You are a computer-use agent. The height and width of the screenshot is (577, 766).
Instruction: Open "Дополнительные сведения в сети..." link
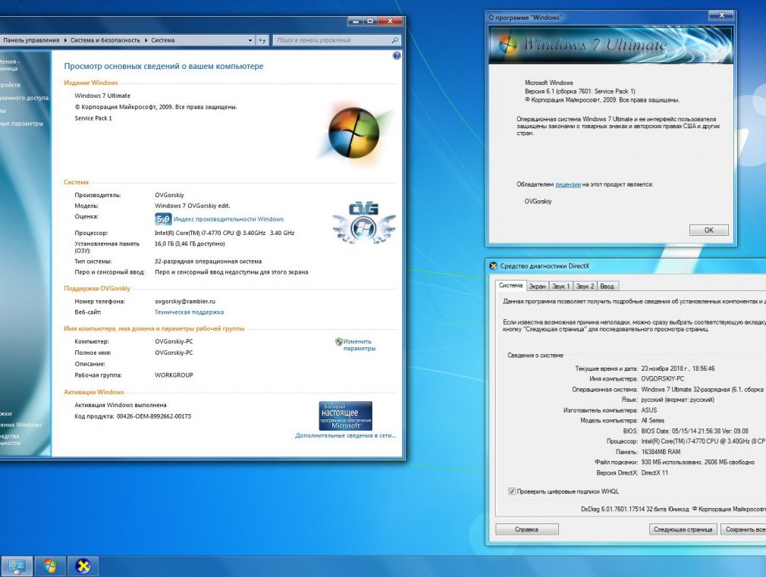(345, 435)
